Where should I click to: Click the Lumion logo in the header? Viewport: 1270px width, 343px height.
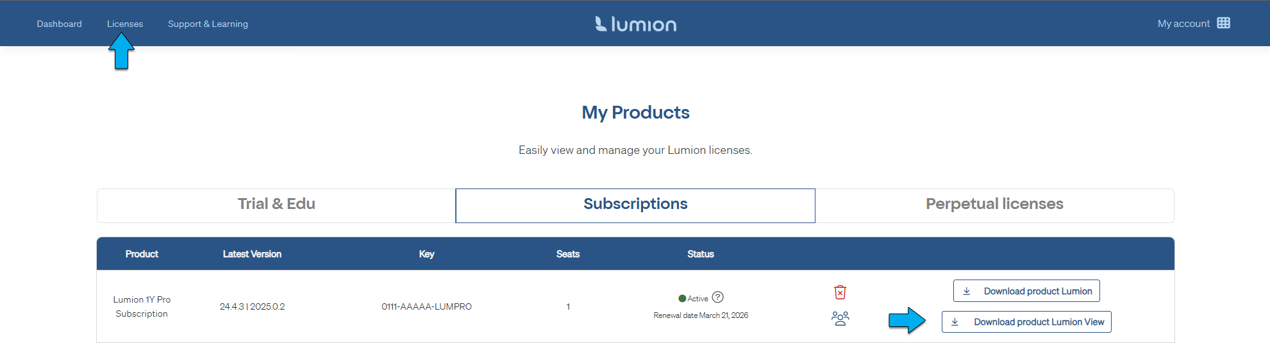635,24
